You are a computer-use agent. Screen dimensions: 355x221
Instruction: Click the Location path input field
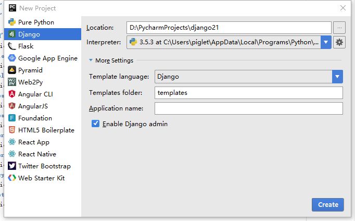point(229,28)
